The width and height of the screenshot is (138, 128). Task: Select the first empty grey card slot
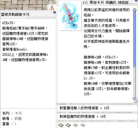(76, 125)
